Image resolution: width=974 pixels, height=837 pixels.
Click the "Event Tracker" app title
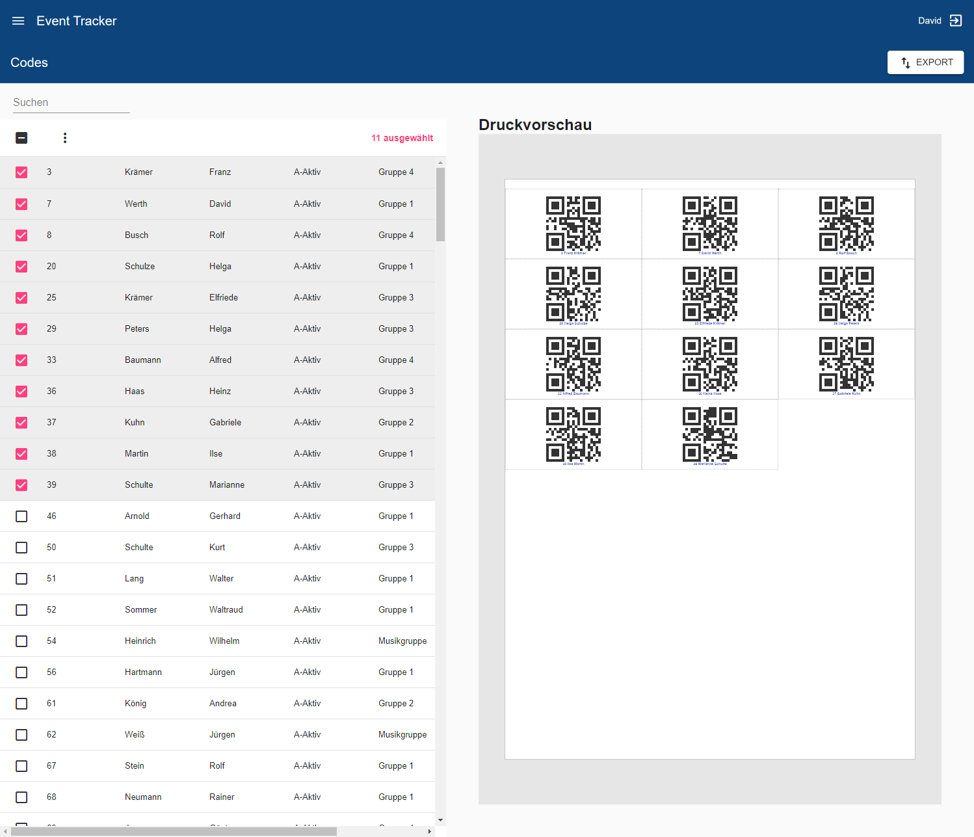(77, 21)
